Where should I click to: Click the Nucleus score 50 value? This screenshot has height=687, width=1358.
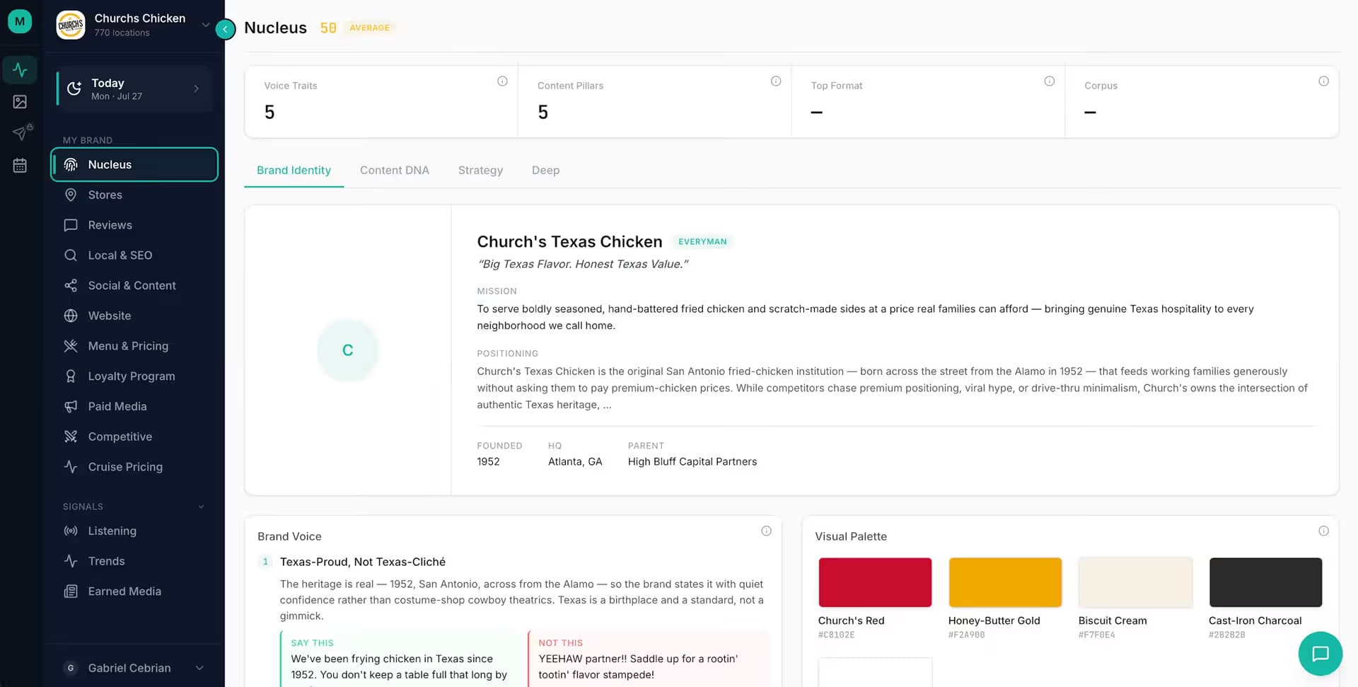(328, 28)
